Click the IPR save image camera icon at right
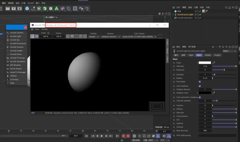240x142 pixels. [x=160, y=36]
